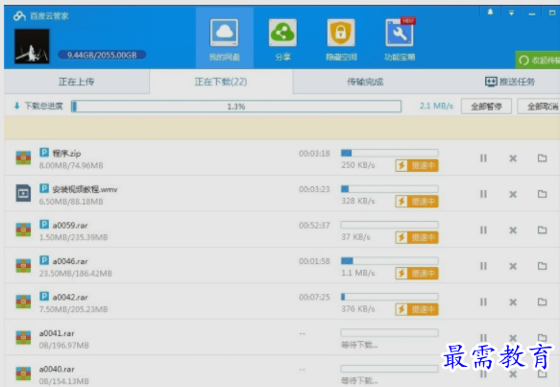
Task: Open folder for a0042.rar
Action: [542, 302]
